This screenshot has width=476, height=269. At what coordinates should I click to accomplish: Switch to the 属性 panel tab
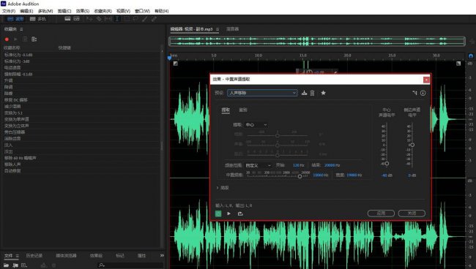pos(141,256)
